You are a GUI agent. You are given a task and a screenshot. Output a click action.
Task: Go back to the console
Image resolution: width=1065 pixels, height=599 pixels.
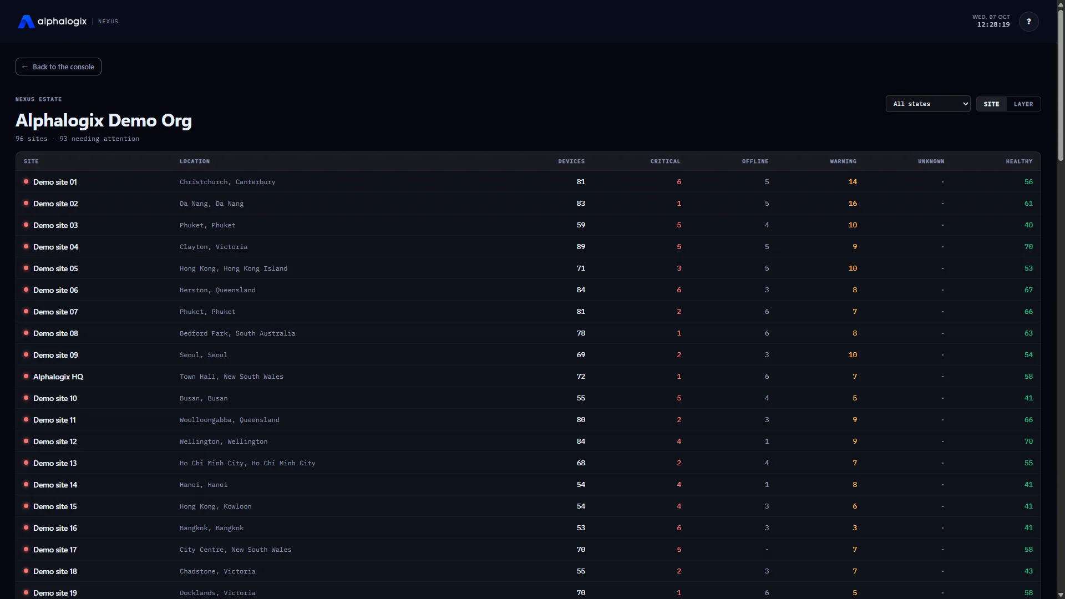tap(58, 67)
